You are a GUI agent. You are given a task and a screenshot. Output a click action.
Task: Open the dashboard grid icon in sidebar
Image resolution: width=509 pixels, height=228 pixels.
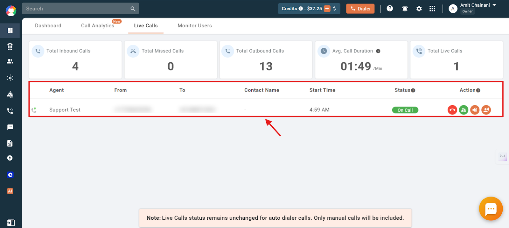tap(10, 31)
